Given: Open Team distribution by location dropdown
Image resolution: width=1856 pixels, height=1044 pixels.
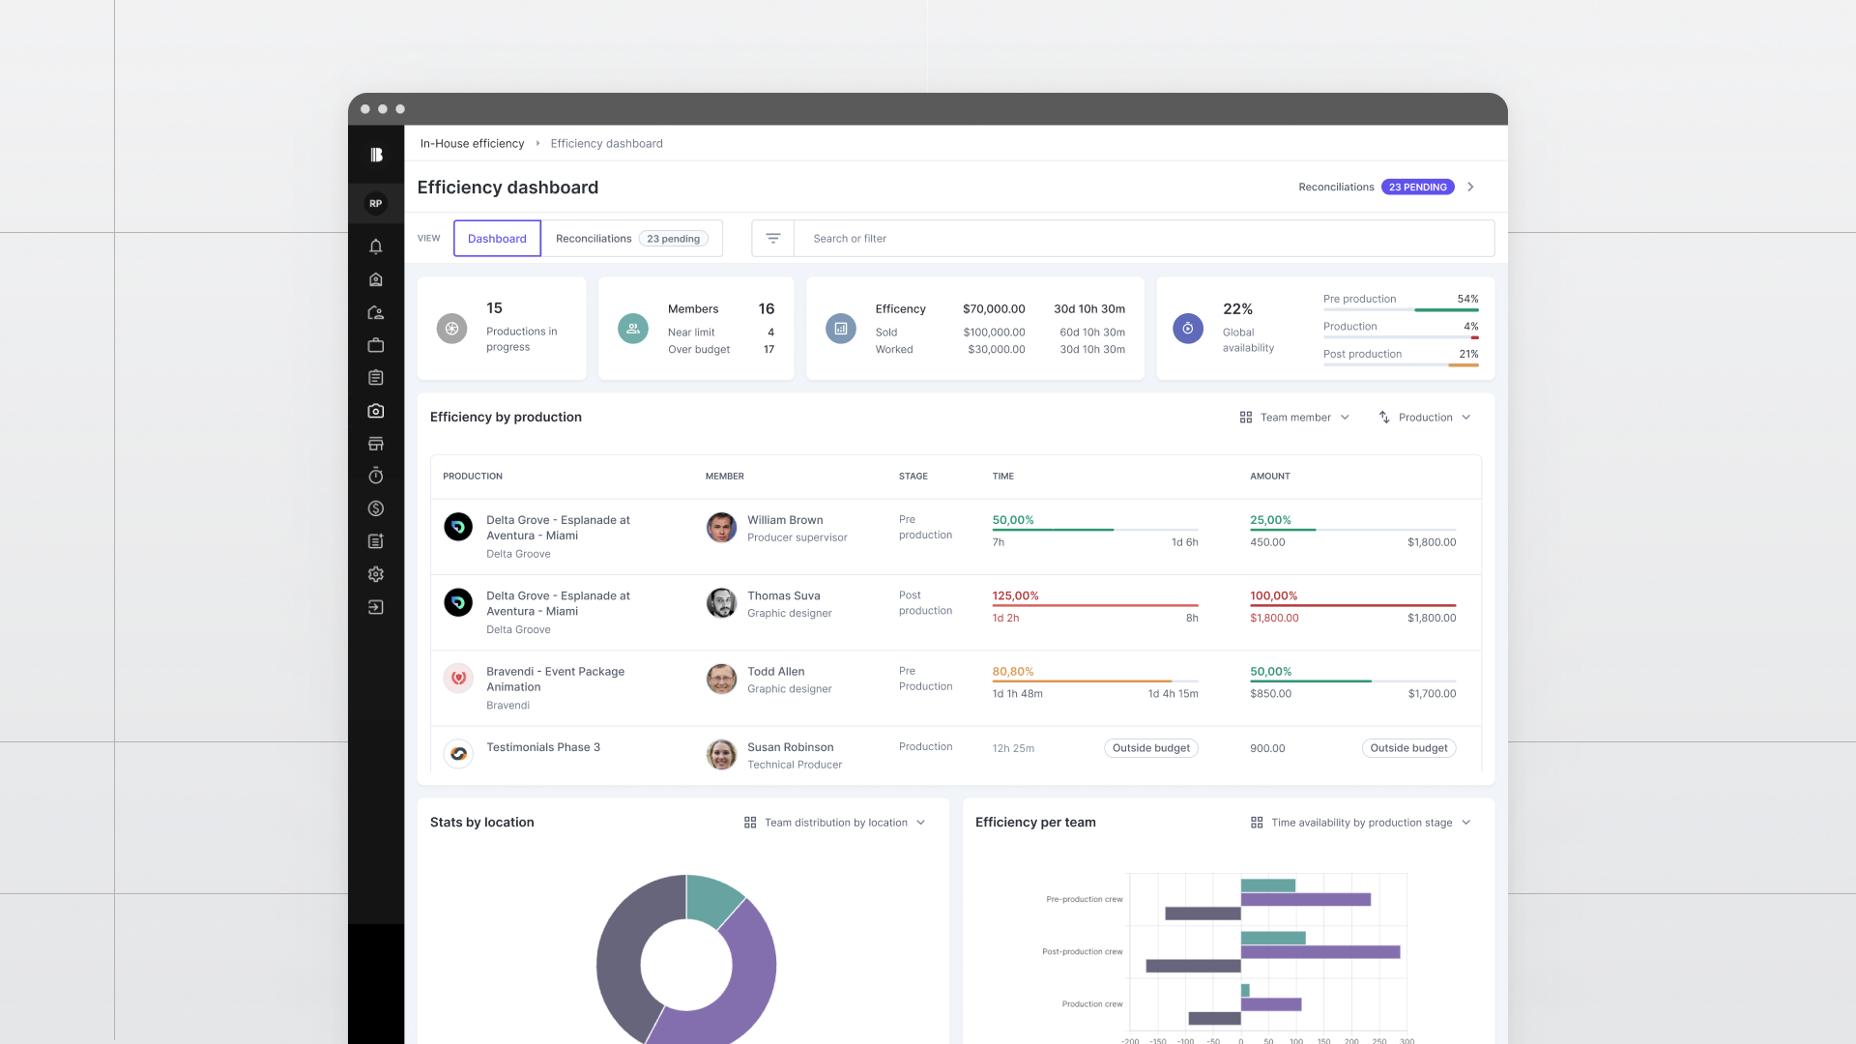Looking at the screenshot, I should click(x=835, y=823).
